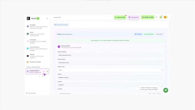The height and width of the screenshot is (110, 195).
Task: Focus the Industry input field
Action: pyautogui.click(x=110, y=78)
